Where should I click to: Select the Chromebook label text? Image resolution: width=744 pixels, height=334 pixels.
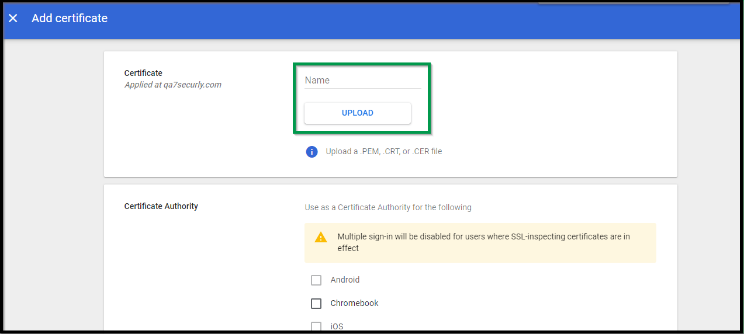pyautogui.click(x=354, y=304)
